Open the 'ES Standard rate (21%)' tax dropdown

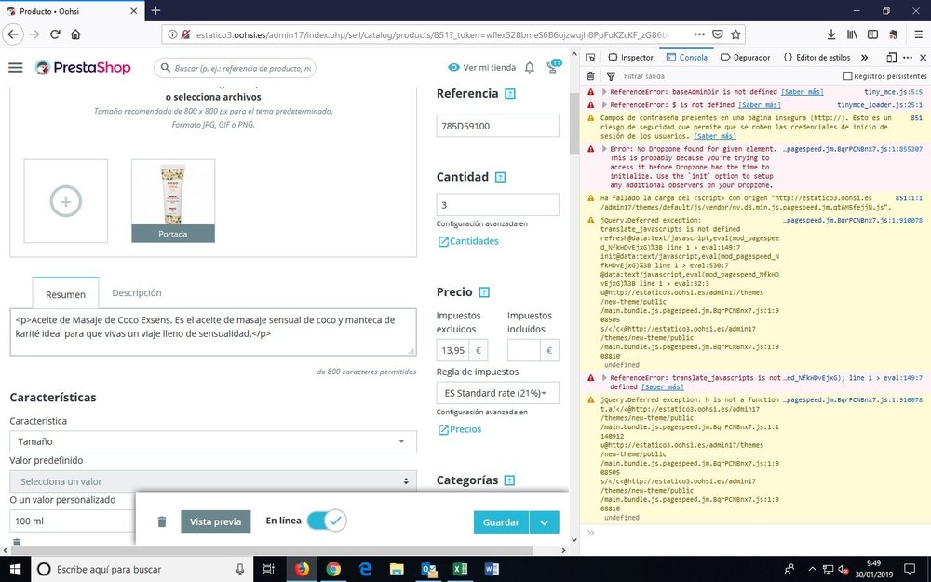coord(497,393)
